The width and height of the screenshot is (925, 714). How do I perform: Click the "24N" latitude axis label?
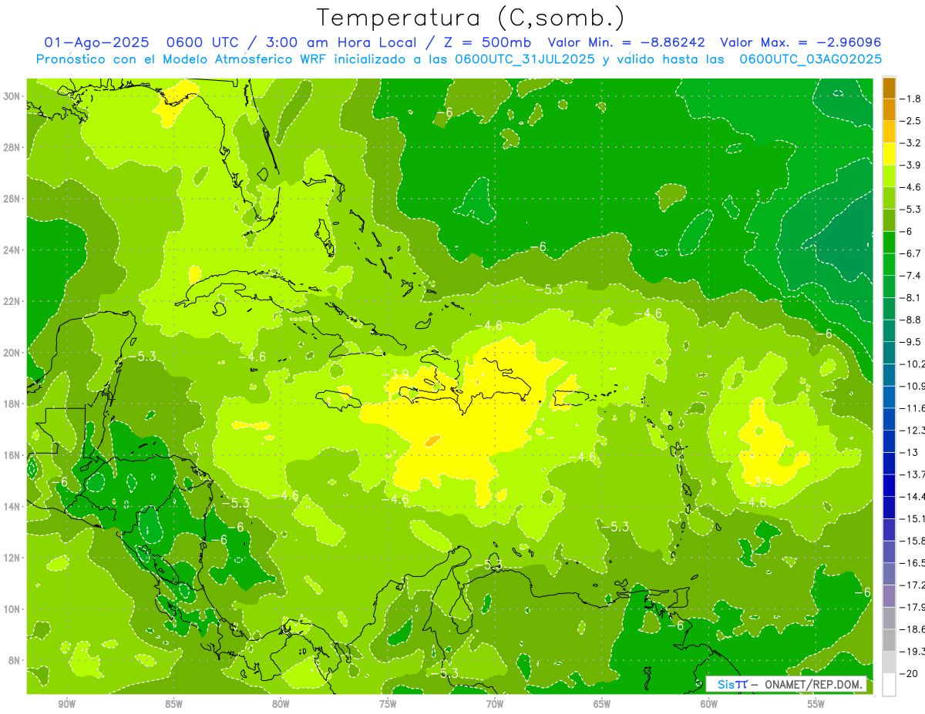pyautogui.click(x=12, y=250)
